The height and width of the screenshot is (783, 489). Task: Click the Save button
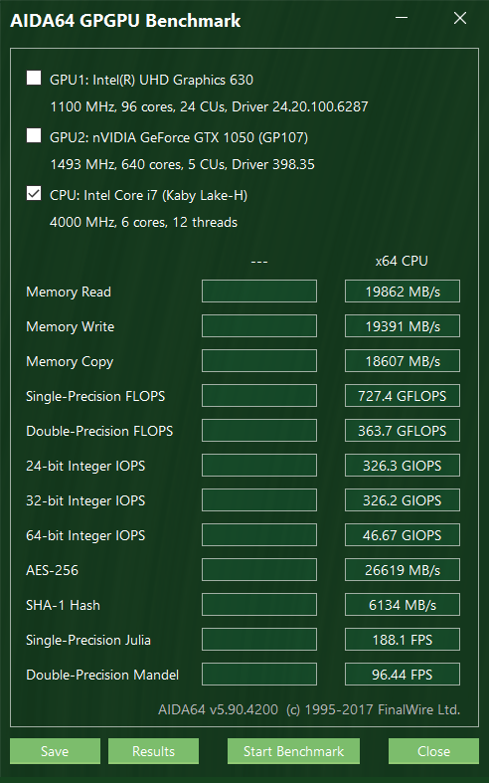tap(55, 751)
